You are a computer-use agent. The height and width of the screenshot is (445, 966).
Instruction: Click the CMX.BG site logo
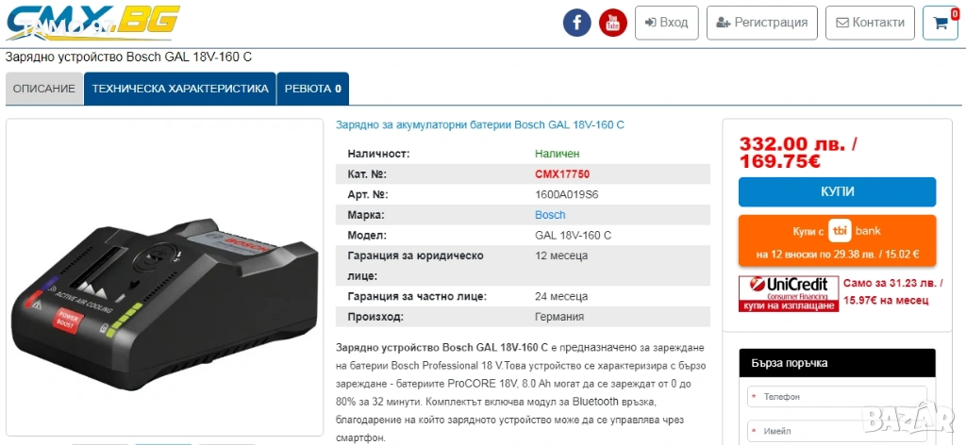(93, 23)
